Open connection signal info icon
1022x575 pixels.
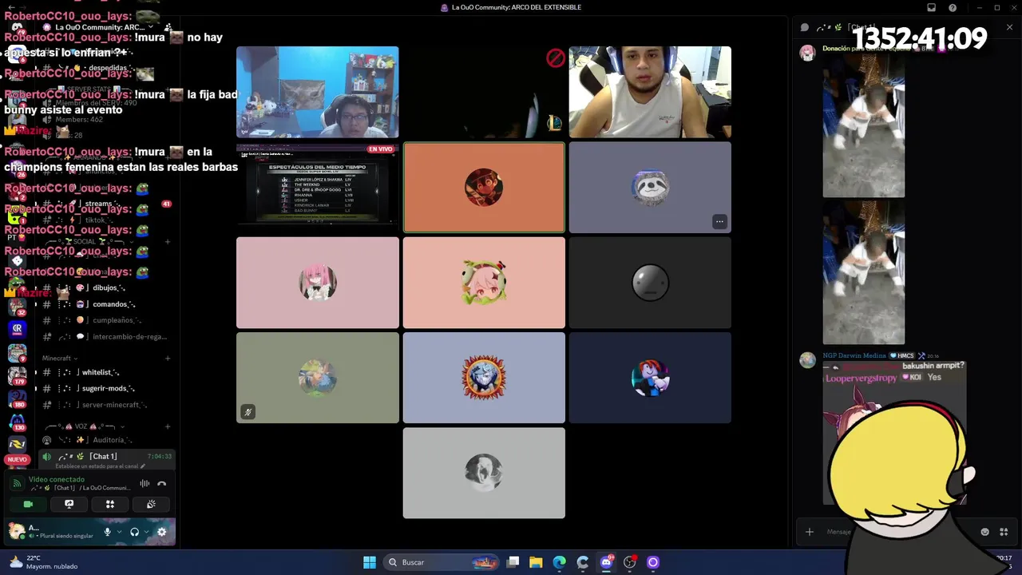17,483
